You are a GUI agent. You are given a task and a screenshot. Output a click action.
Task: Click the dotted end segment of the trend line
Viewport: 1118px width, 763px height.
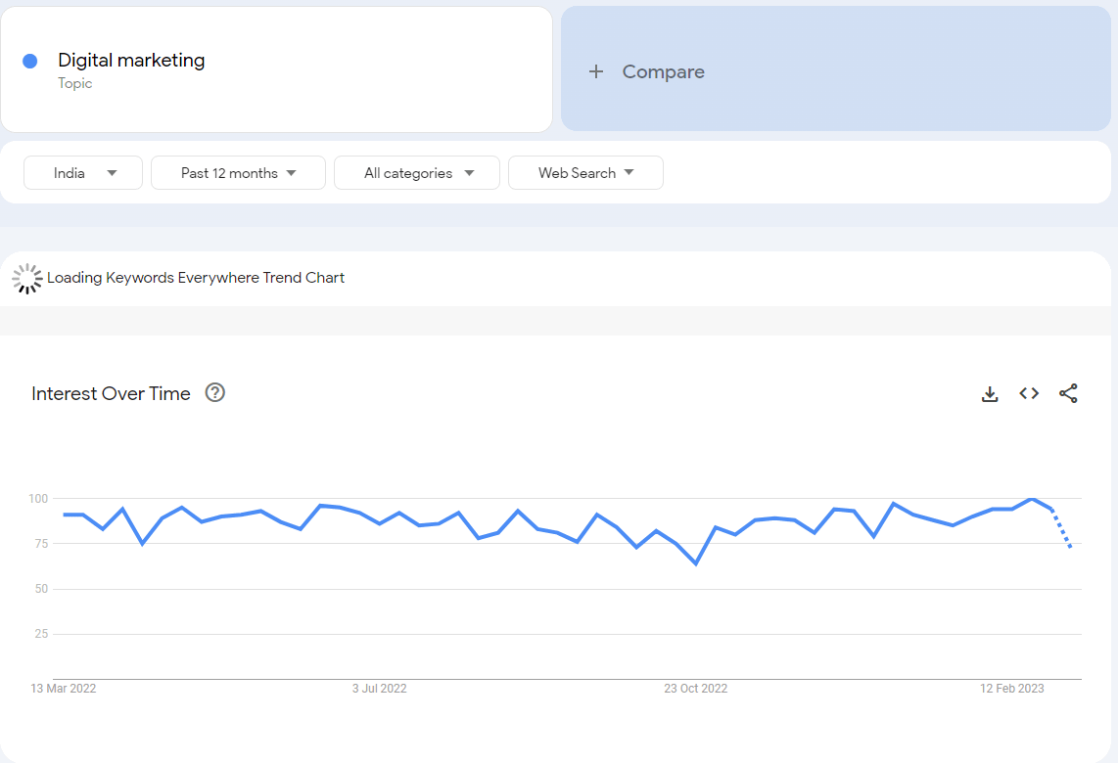[1061, 528]
